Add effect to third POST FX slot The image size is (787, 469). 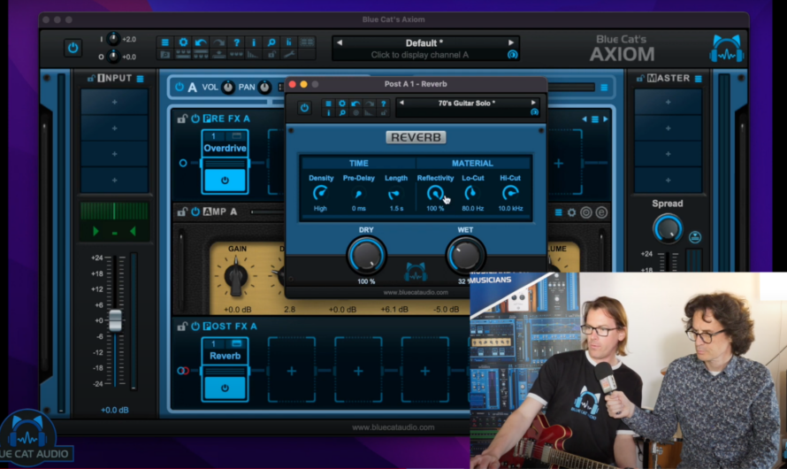coord(358,371)
